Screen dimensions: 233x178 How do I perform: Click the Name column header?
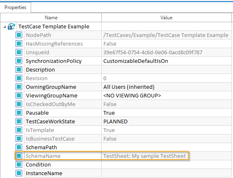[51, 18]
